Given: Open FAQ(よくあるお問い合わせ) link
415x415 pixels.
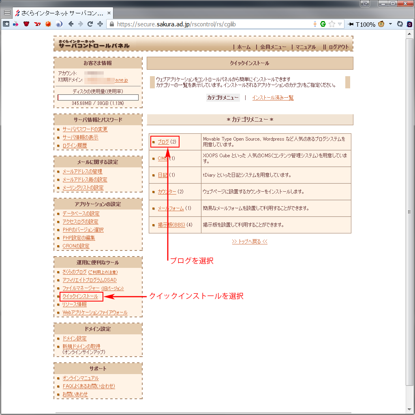Looking at the screenshot, I should tap(89, 386).
